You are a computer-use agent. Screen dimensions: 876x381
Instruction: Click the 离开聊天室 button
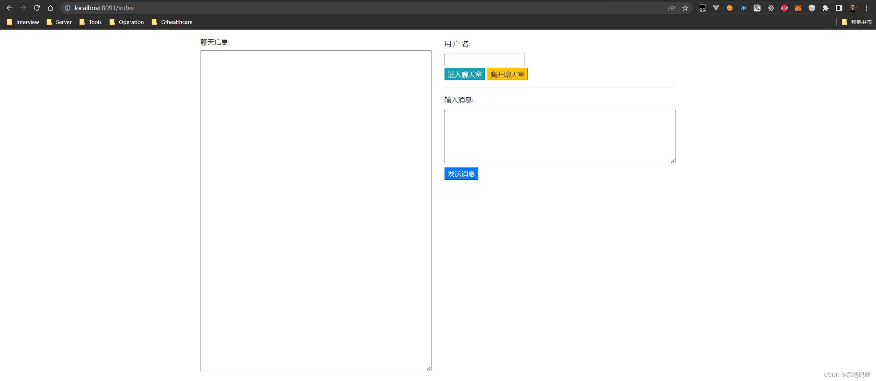(x=507, y=74)
